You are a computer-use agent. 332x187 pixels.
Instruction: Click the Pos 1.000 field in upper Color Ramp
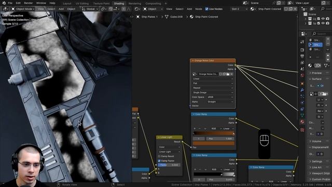(220, 139)
